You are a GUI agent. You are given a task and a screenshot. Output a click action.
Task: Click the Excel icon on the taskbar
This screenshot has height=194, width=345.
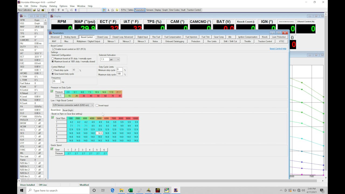click(x=130, y=190)
